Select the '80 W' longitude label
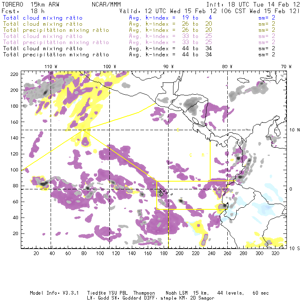Image resolution: width=302 pixels, height=302 pixels. 227,67
